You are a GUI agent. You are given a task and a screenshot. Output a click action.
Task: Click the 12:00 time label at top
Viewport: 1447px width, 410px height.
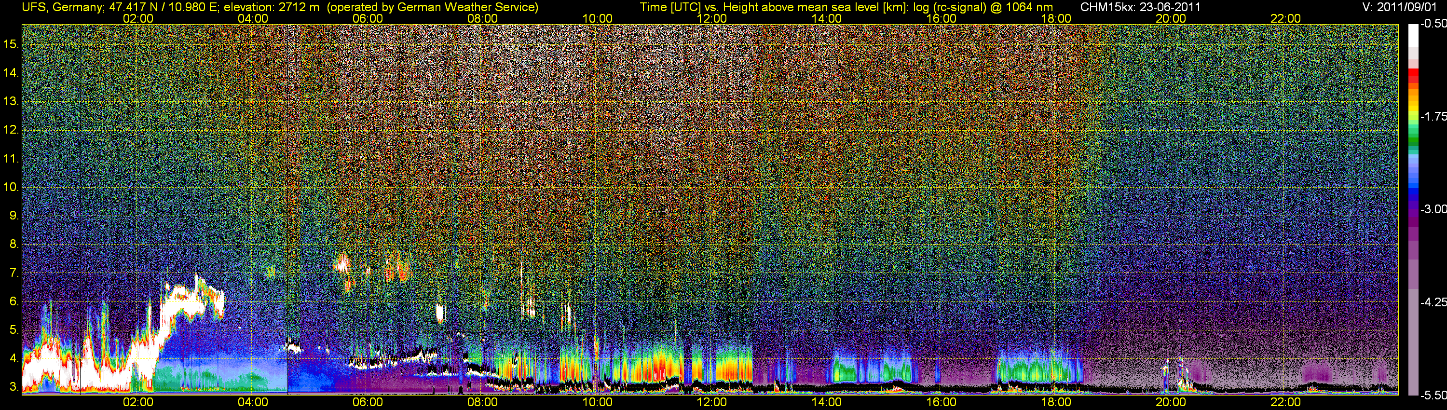tap(712, 18)
